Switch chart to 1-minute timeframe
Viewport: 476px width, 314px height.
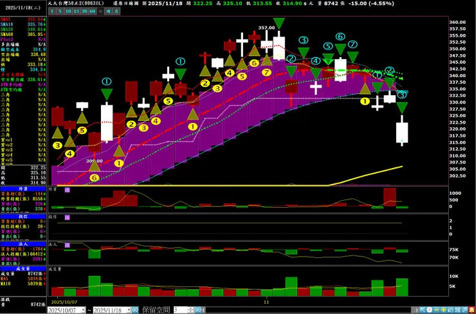click(52, 11)
